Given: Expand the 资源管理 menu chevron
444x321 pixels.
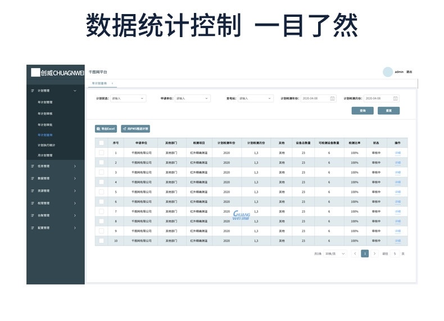Looking at the screenshot, I should [75, 191].
